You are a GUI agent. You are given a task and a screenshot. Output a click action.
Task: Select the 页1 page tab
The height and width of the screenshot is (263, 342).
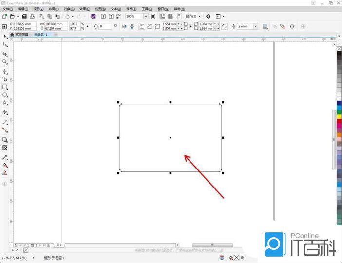(59, 245)
